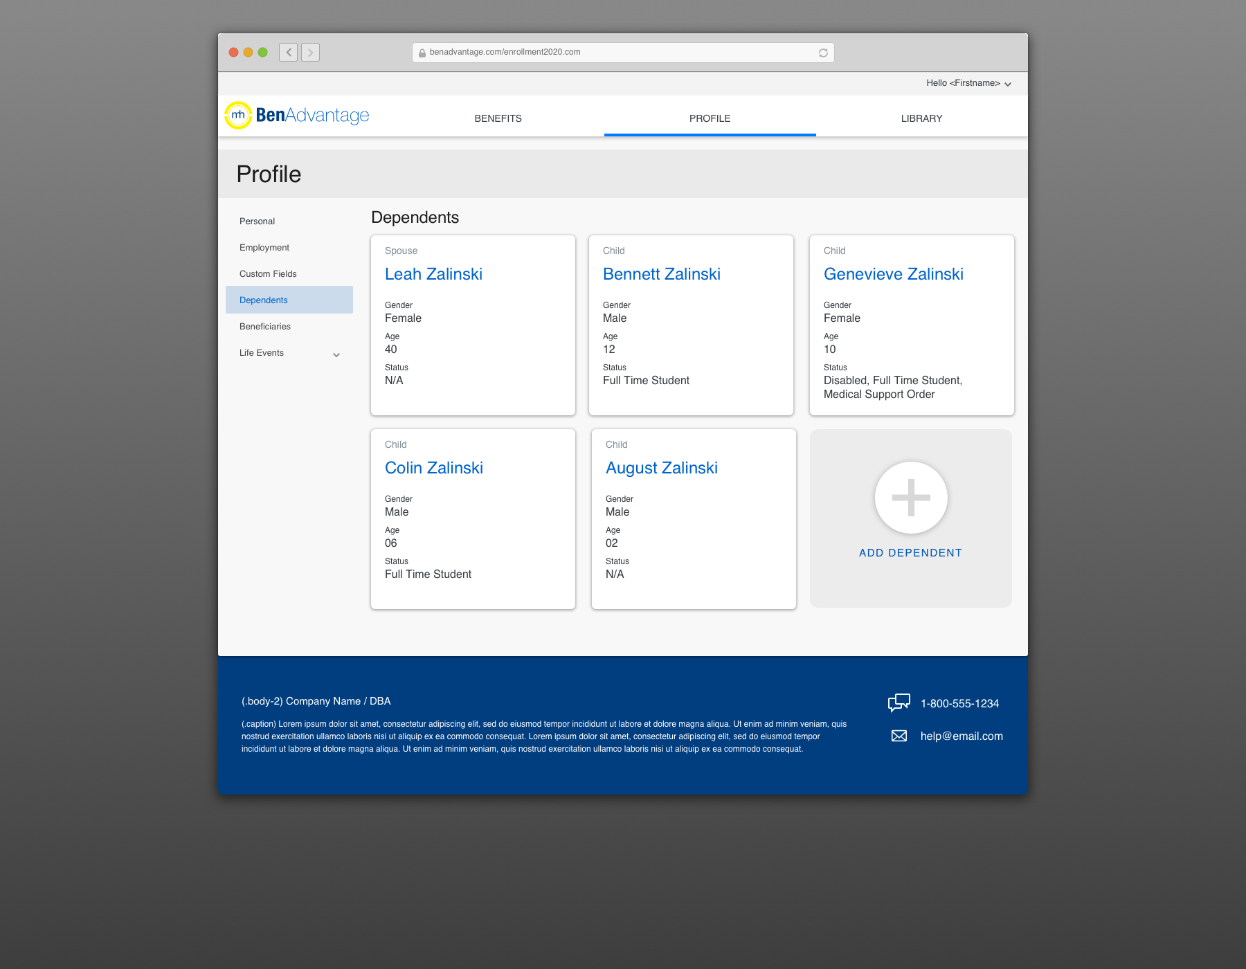Click the Dependents section heading
1246x969 pixels.
click(x=415, y=217)
